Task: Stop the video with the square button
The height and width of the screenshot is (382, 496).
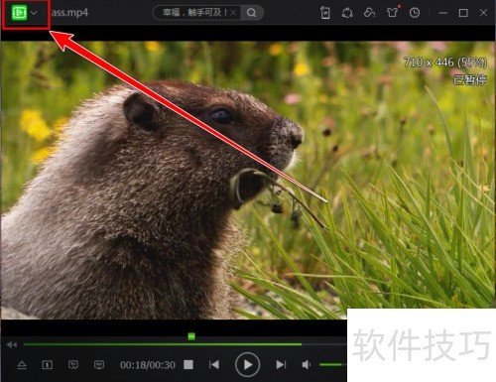Action: [188, 365]
